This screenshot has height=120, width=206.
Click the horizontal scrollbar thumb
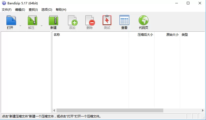pos(110,111)
